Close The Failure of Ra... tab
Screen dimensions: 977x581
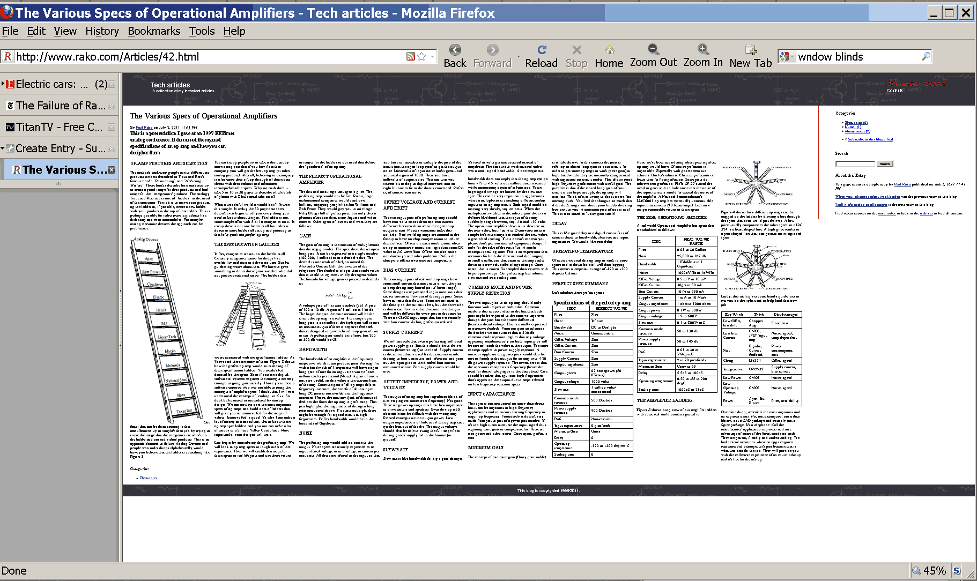[112, 106]
